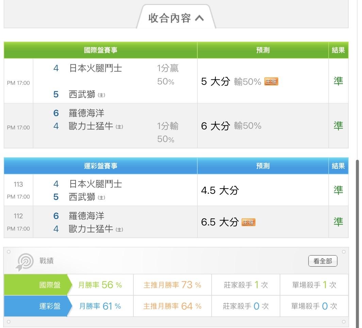Click the vertical scrollbar on the right edge
The image size is (362, 328).
coord(357,238)
